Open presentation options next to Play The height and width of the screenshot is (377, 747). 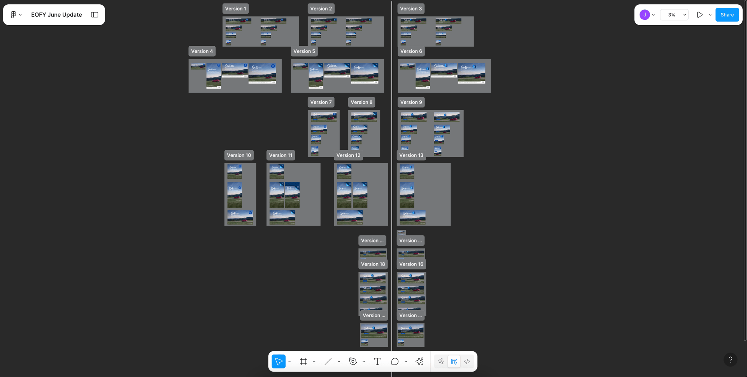pos(710,15)
